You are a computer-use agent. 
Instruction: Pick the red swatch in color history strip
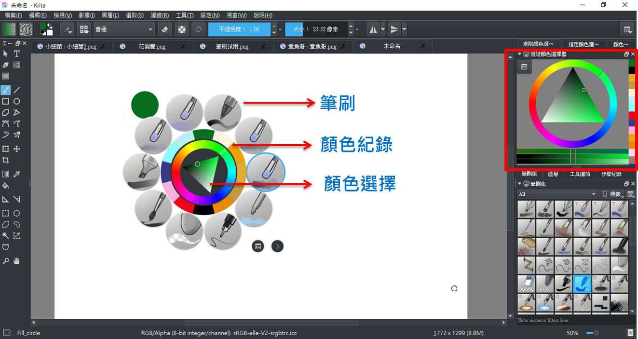tap(632, 115)
